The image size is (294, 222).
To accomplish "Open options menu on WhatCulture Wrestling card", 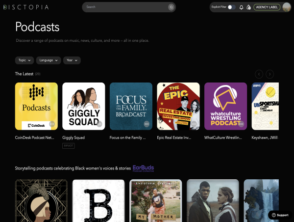I will [x=241, y=124].
